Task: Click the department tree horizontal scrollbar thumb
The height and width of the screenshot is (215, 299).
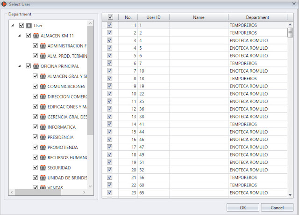Action: pyautogui.click(x=38, y=192)
